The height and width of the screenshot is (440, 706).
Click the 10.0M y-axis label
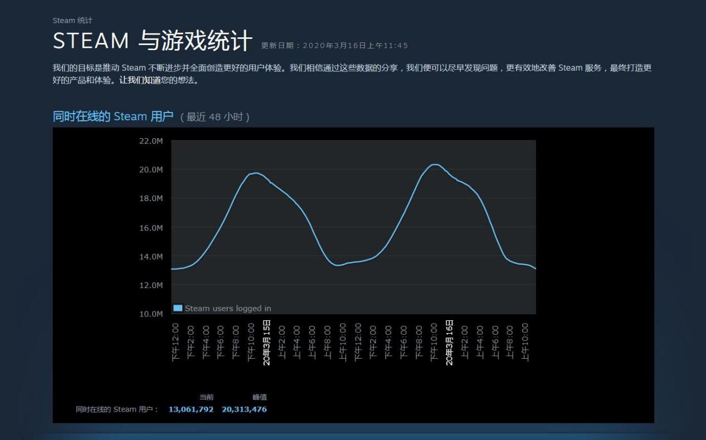pos(151,314)
